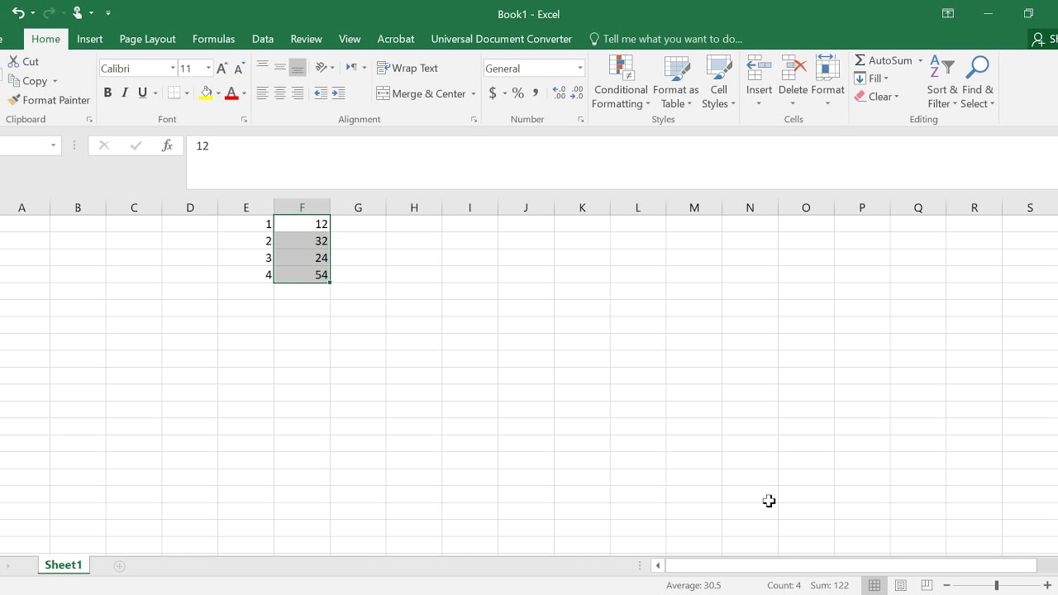Decrease font size with the small A icon
This screenshot has width=1058, height=595.
point(239,68)
